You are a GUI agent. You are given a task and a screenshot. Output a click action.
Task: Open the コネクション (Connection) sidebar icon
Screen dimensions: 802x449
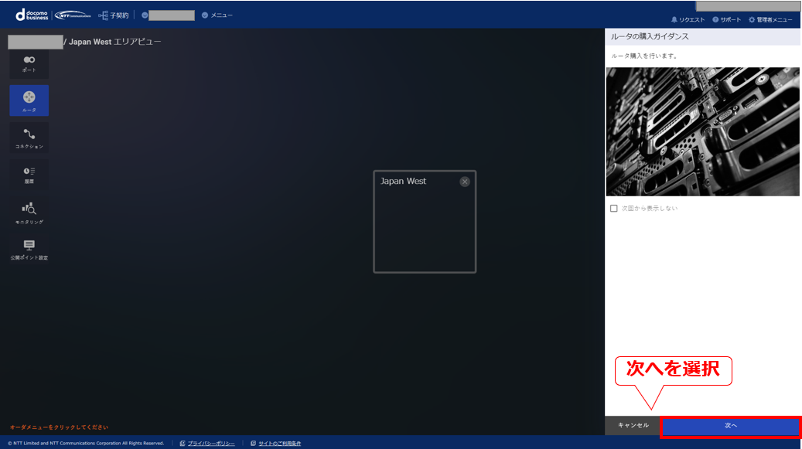pos(29,138)
